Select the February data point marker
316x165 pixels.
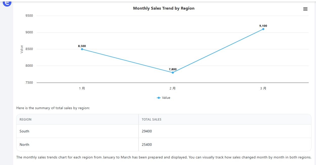[x=173, y=73]
